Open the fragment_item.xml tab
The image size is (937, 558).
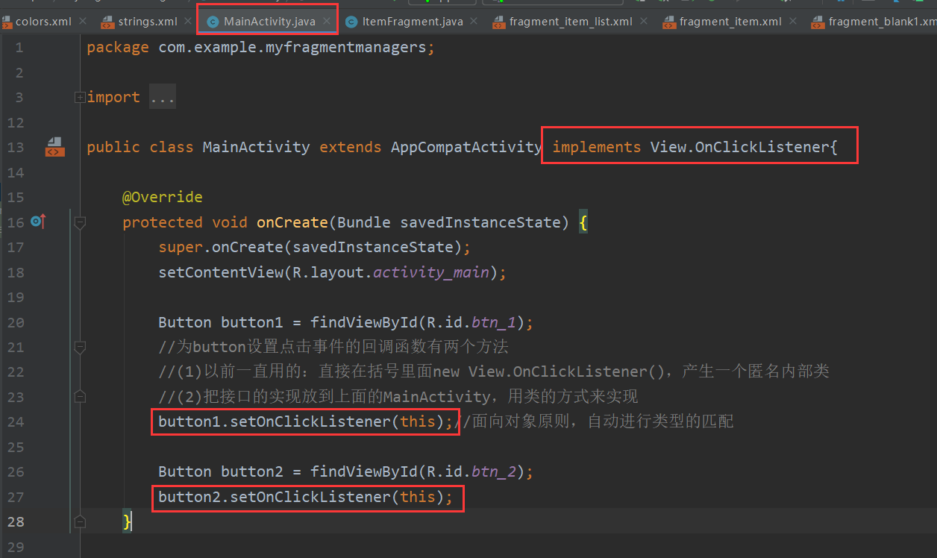[x=730, y=22]
